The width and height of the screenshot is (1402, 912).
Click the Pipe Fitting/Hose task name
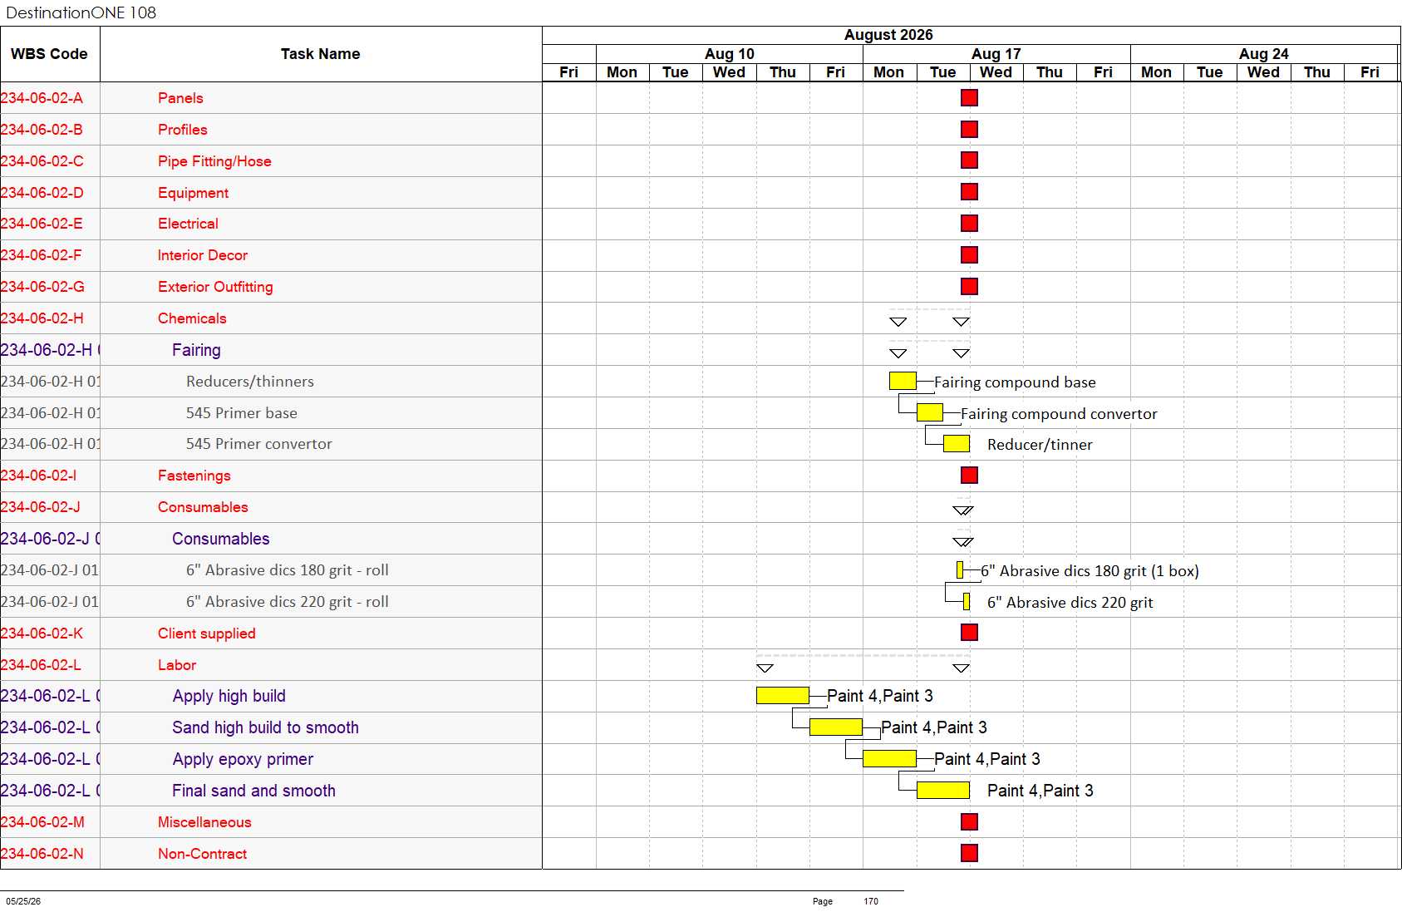[x=214, y=161]
